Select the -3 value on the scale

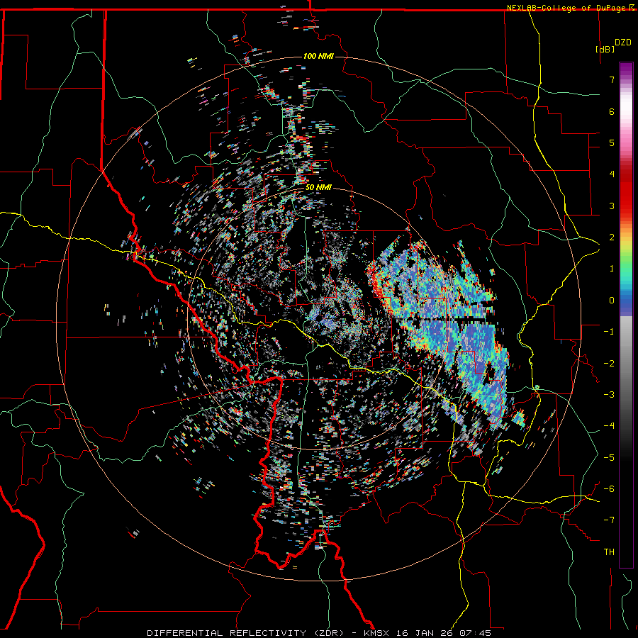tap(609, 395)
